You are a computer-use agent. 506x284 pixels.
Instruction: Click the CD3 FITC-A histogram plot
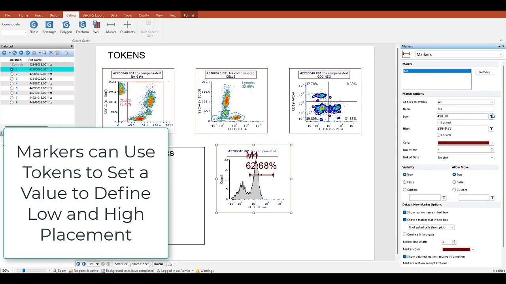click(x=253, y=179)
